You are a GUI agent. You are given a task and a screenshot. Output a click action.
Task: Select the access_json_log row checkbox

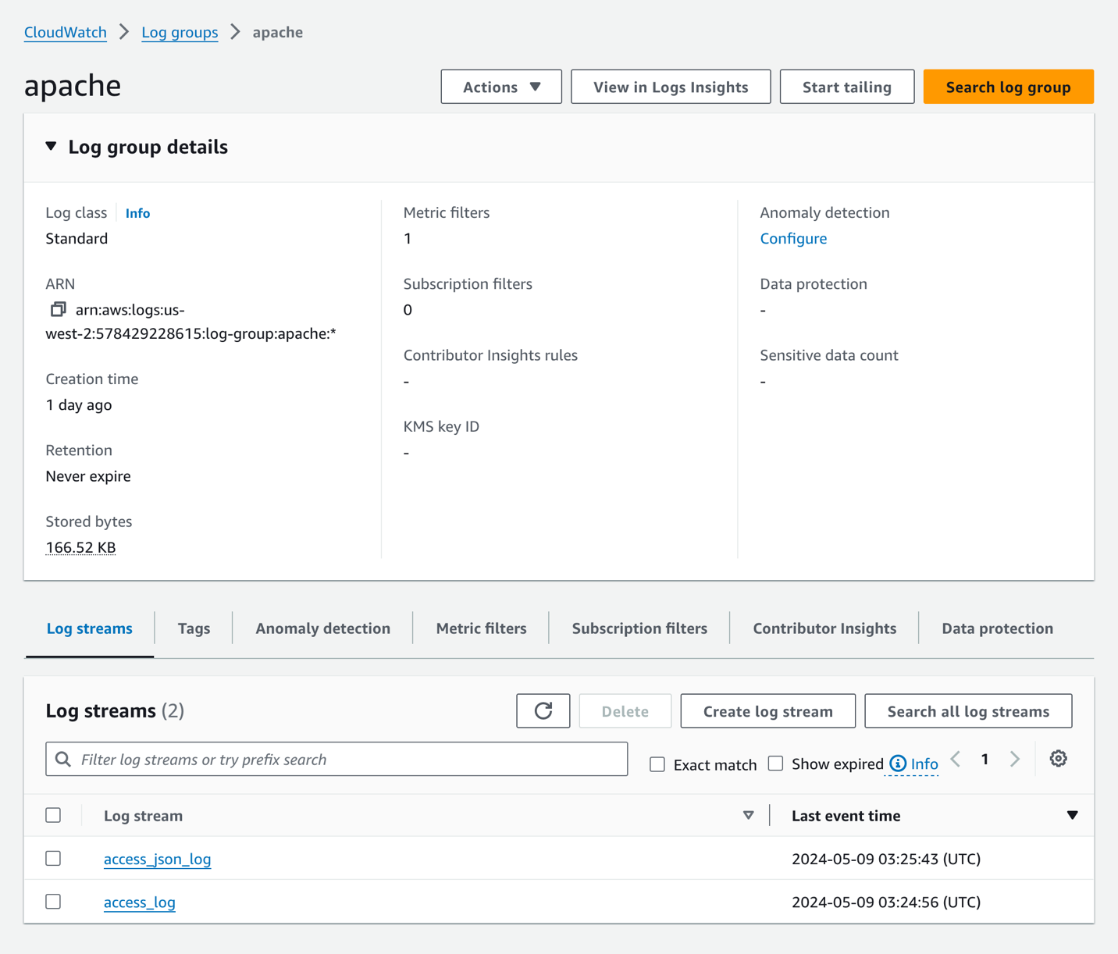pos(53,858)
